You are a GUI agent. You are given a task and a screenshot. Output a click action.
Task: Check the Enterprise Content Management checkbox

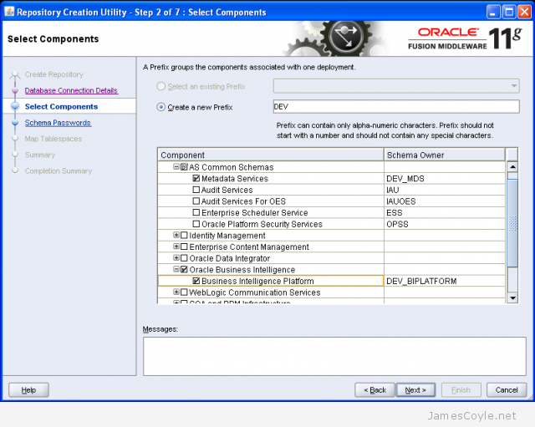(x=184, y=247)
